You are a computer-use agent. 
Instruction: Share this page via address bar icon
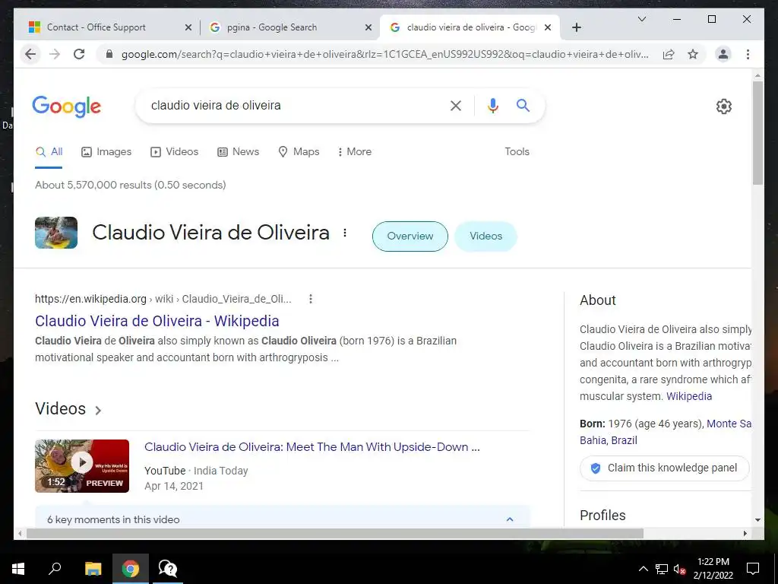click(x=669, y=54)
